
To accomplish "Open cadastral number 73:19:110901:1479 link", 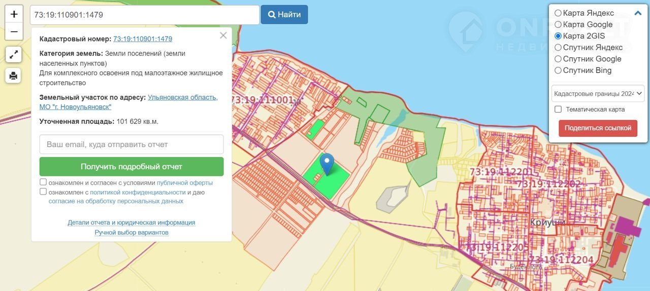I will pos(143,39).
